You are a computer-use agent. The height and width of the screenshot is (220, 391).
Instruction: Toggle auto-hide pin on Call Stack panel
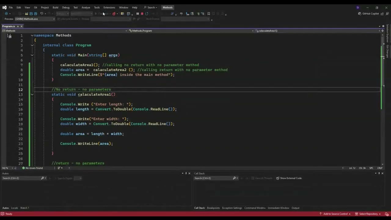pyautogui.click(x=379, y=173)
